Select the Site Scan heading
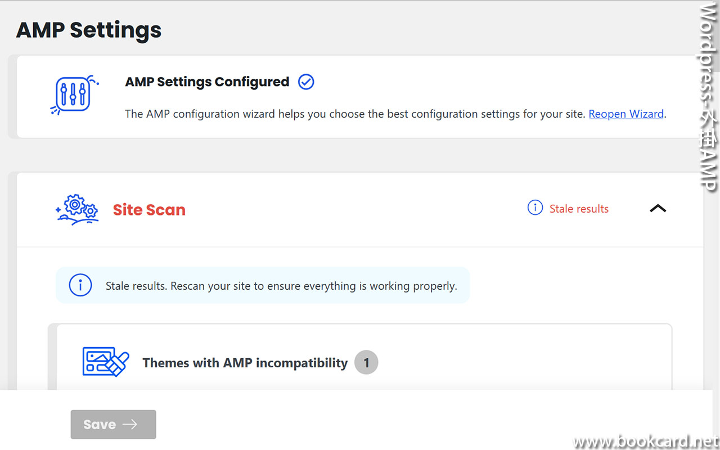This screenshot has height=450, width=720. point(149,209)
